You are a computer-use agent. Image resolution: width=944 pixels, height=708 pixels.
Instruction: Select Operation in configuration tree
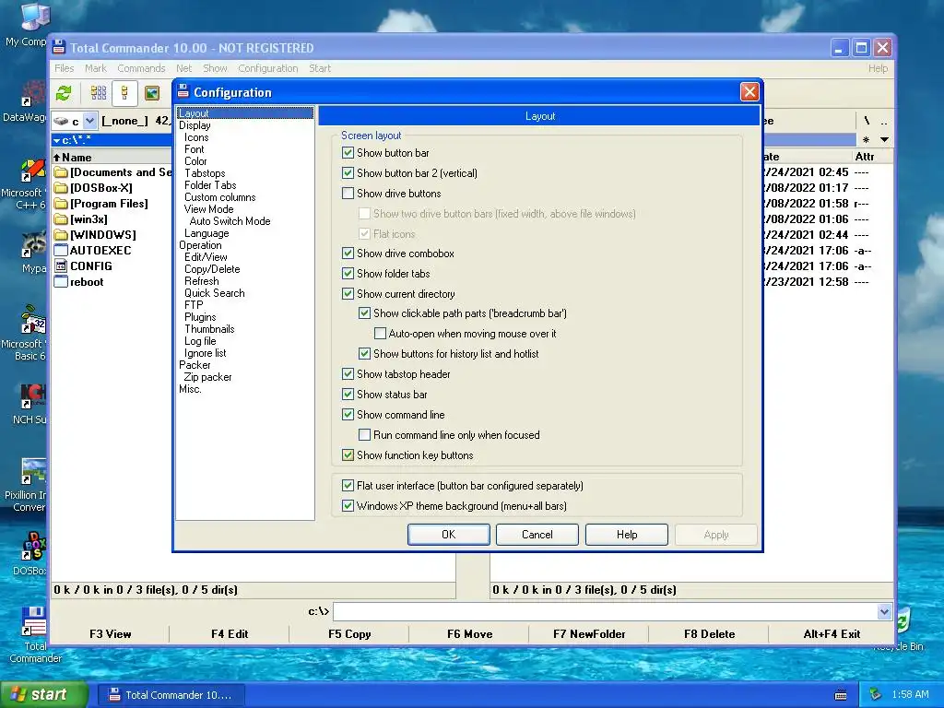click(200, 245)
